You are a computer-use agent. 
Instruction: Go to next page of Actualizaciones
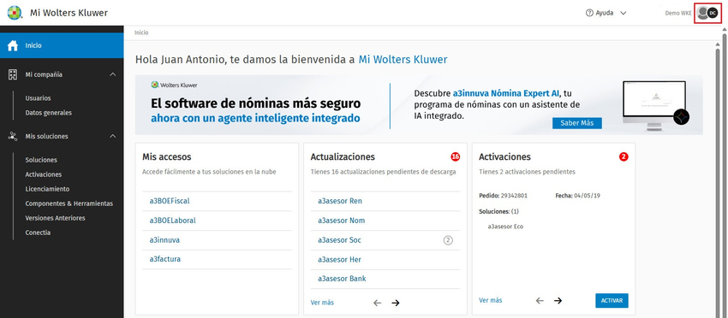tap(395, 303)
